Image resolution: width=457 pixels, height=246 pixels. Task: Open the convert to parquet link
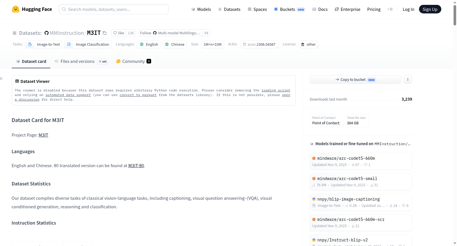(x=138, y=95)
